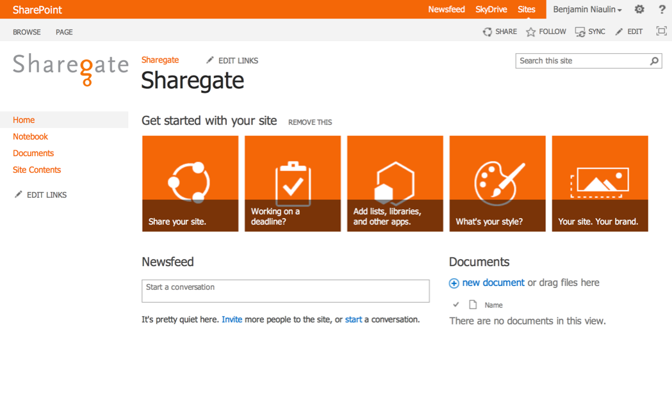
Task: Open SkyDrive in the top bar
Action: pos(491,10)
